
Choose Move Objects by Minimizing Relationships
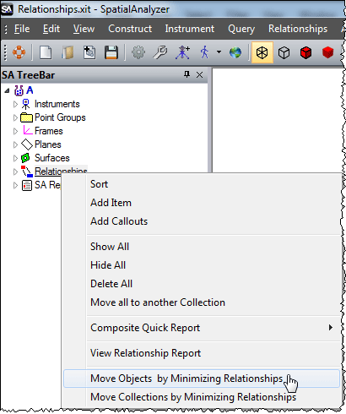(x=202, y=379)
